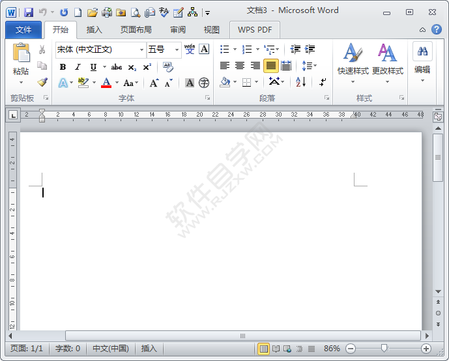Click the quick print icon
The height and width of the screenshot is (361, 449).
click(107, 12)
